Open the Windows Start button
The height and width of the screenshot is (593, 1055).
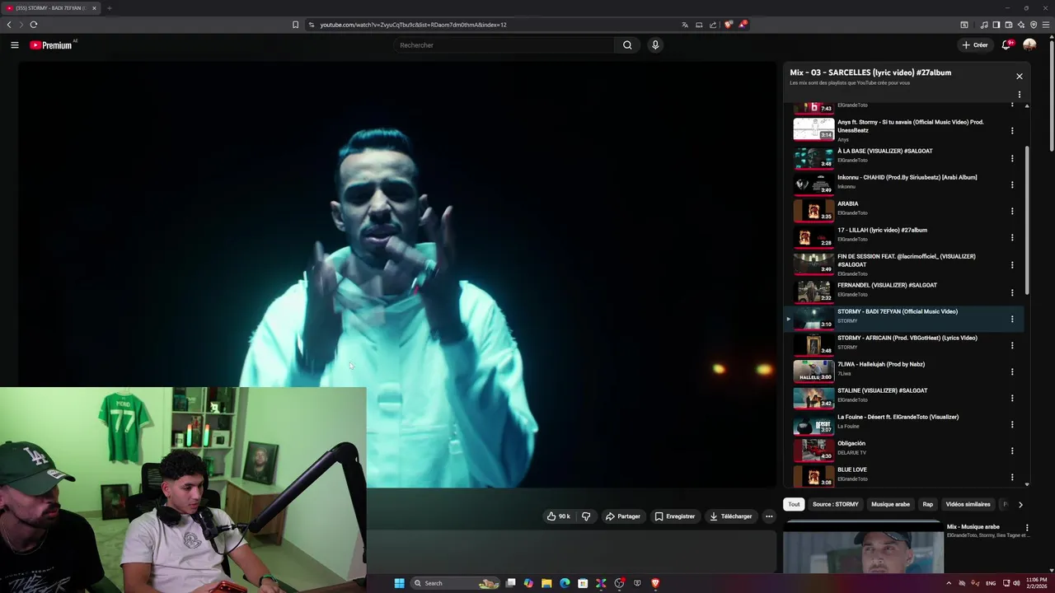pos(400,583)
